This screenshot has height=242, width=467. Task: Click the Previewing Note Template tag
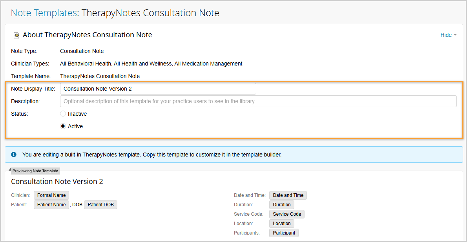point(35,171)
